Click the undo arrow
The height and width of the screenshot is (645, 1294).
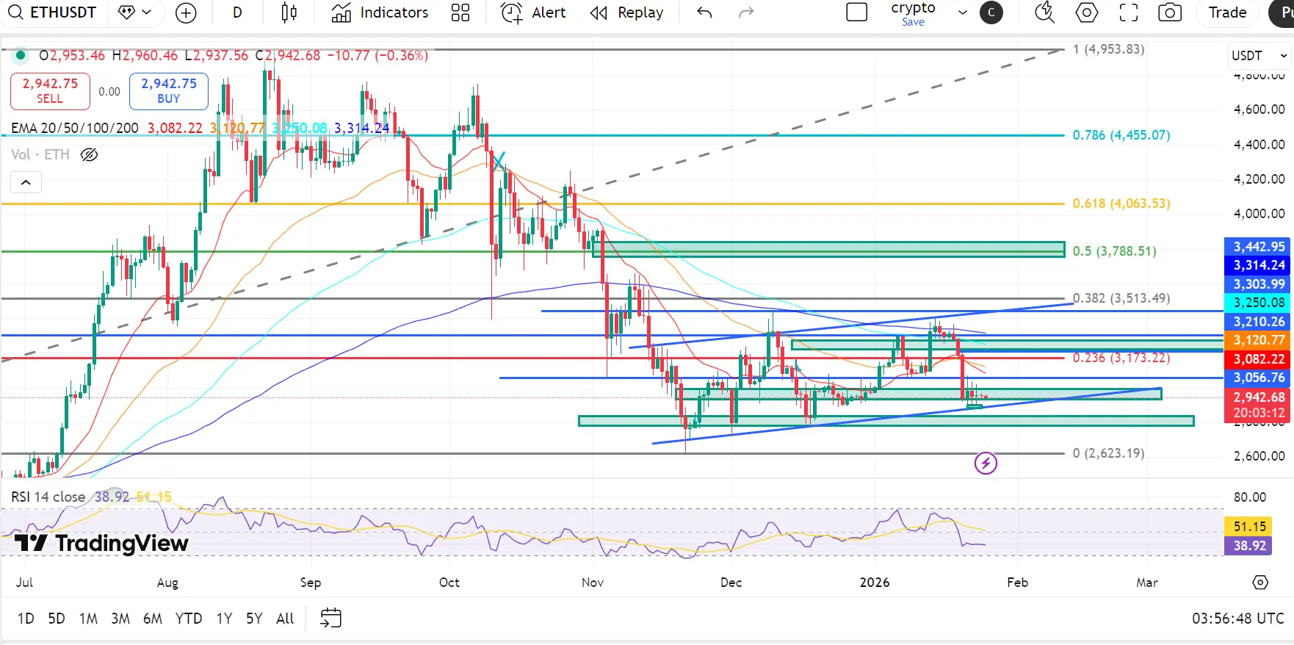704,12
